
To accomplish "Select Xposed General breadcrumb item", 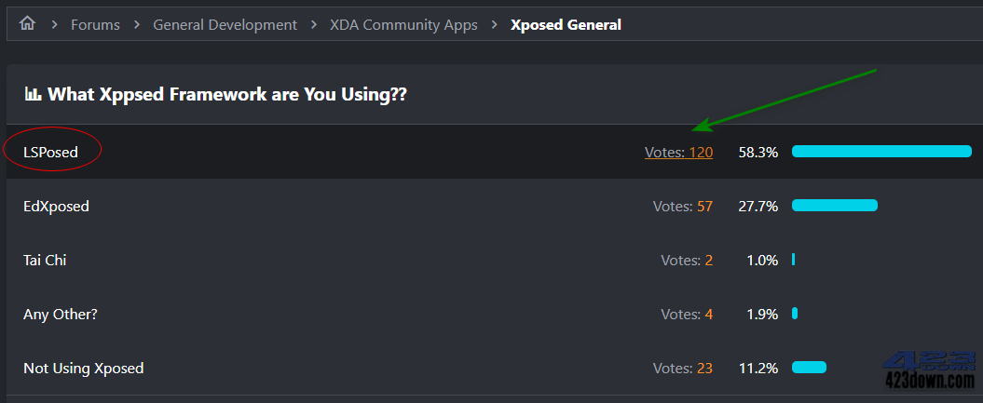I will pyautogui.click(x=567, y=25).
